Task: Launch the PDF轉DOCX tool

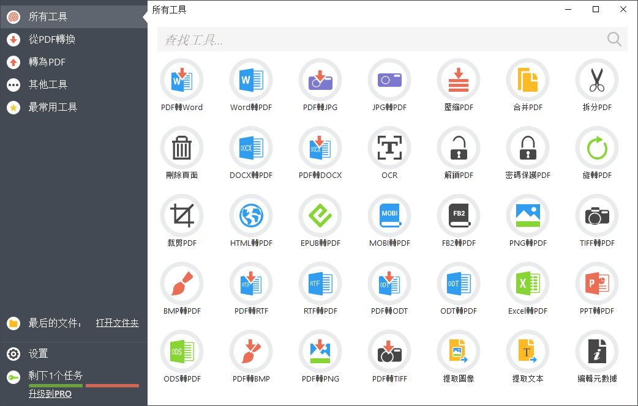Action: [320, 148]
